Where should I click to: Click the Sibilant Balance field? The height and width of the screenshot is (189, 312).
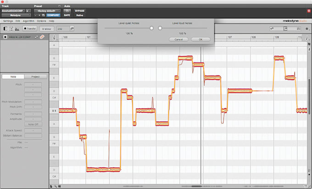[x=33, y=136]
